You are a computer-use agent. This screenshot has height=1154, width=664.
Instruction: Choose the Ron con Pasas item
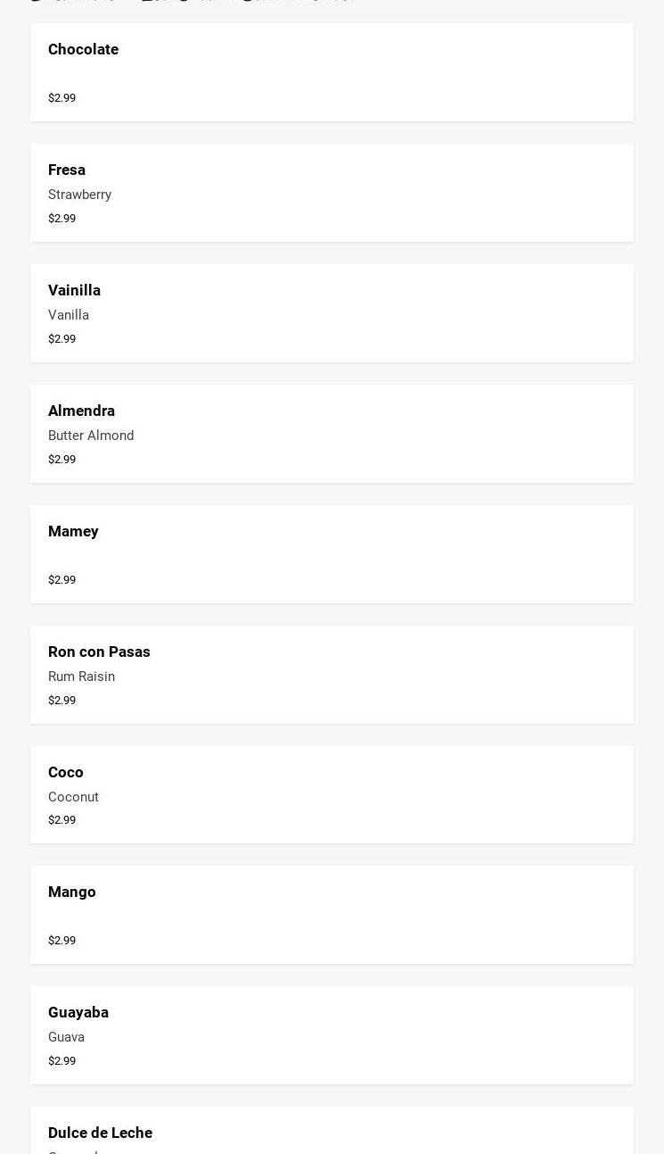click(x=99, y=652)
